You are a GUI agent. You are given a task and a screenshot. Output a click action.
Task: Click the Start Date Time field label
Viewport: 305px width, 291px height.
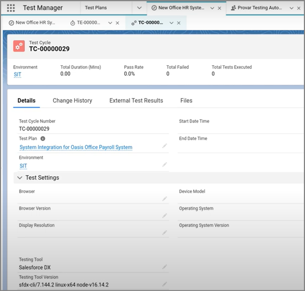[x=194, y=121]
